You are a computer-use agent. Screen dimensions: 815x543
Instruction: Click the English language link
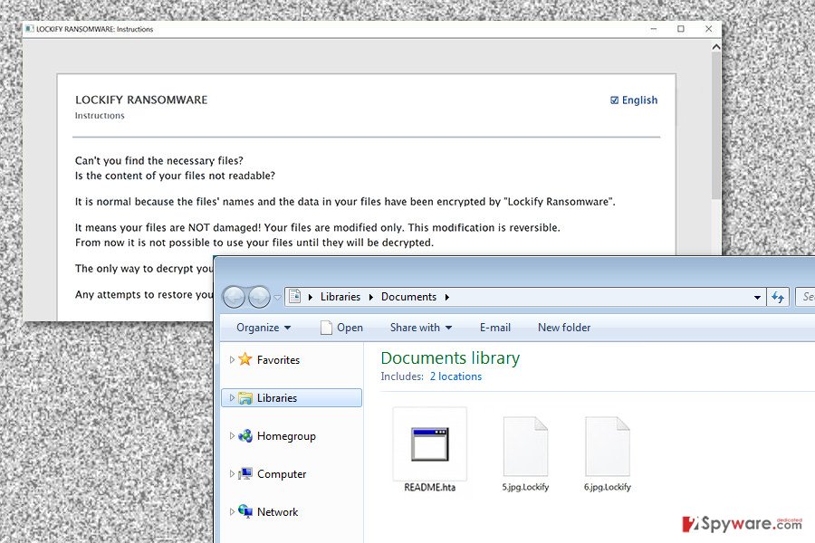[640, 100]
